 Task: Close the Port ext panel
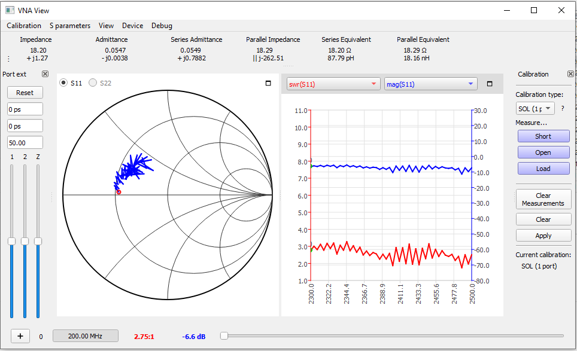click(x=45, y=74)
